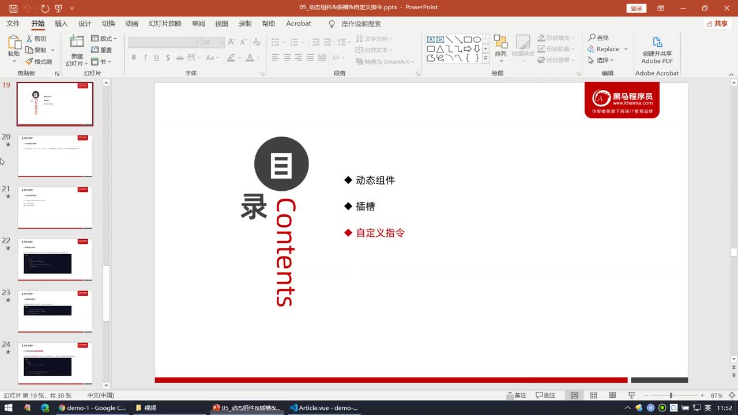Click zoom percentage 87%

click(717, 395)
